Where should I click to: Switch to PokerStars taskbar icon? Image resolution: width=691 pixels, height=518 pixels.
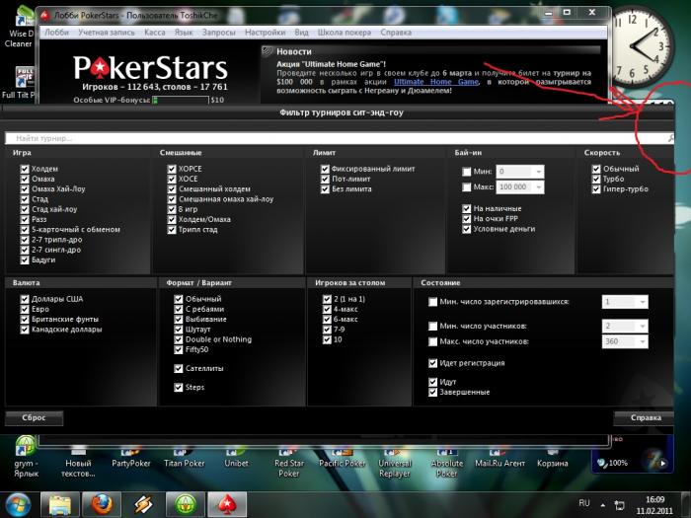[227, 505]
